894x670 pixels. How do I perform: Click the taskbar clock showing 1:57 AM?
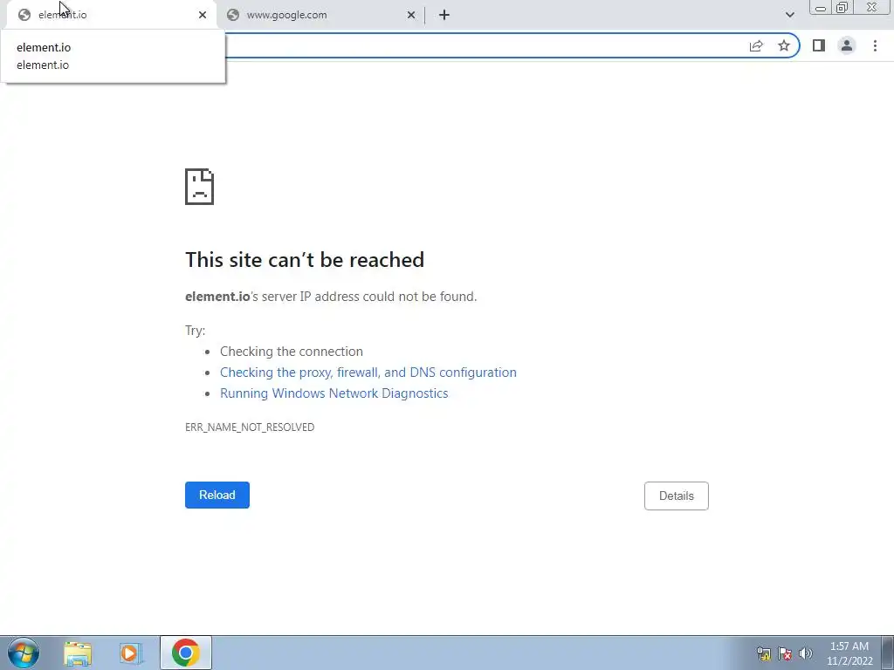[849, 653]
